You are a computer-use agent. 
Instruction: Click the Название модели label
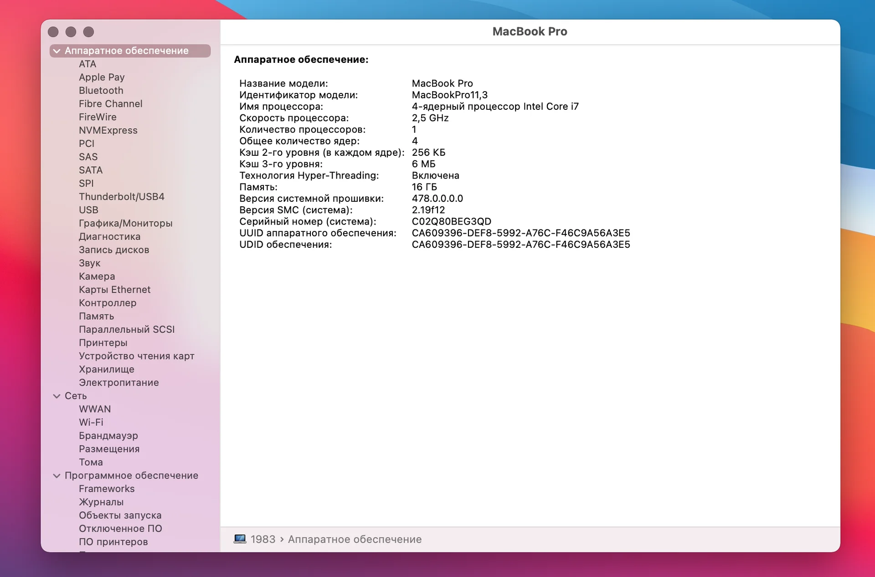click(x=283, y=83)
